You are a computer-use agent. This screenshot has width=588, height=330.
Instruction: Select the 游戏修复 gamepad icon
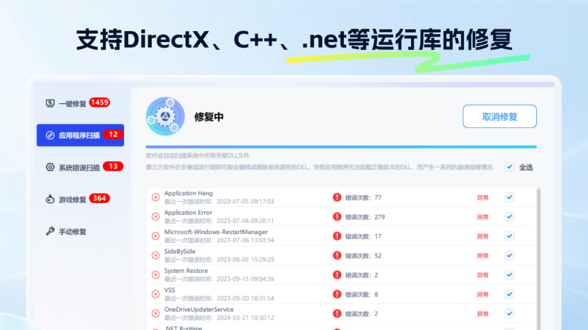click(x=51, y=198)
